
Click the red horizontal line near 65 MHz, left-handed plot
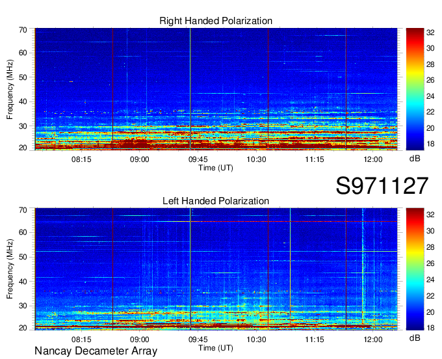[x=294, y=222]
